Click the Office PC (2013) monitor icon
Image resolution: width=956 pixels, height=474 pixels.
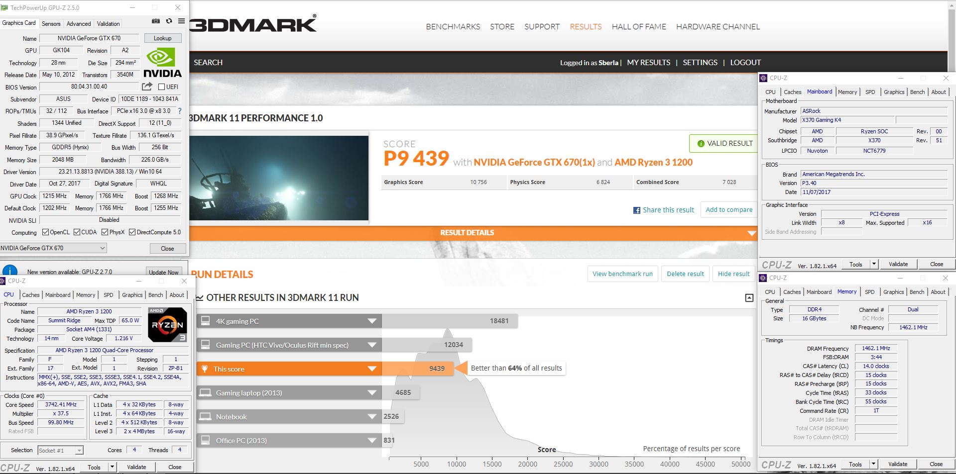tap(205, 440)
